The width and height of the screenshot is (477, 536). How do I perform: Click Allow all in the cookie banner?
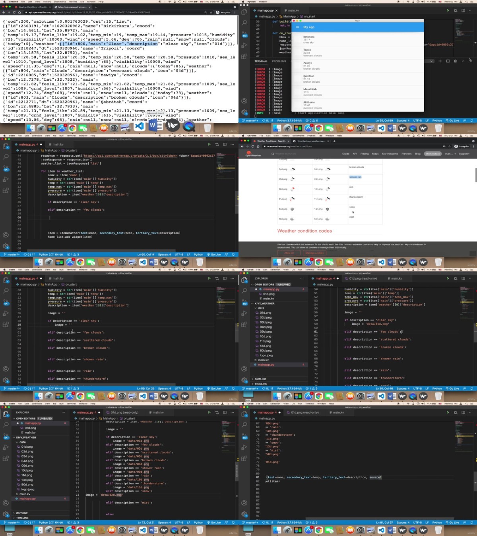pos(289,253)
